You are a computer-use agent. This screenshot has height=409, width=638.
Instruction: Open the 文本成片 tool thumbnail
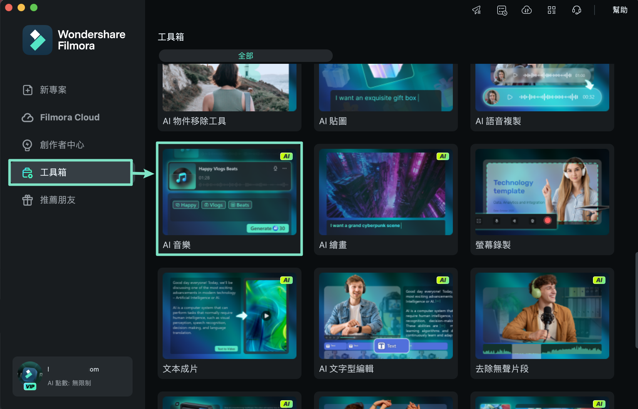229,316
